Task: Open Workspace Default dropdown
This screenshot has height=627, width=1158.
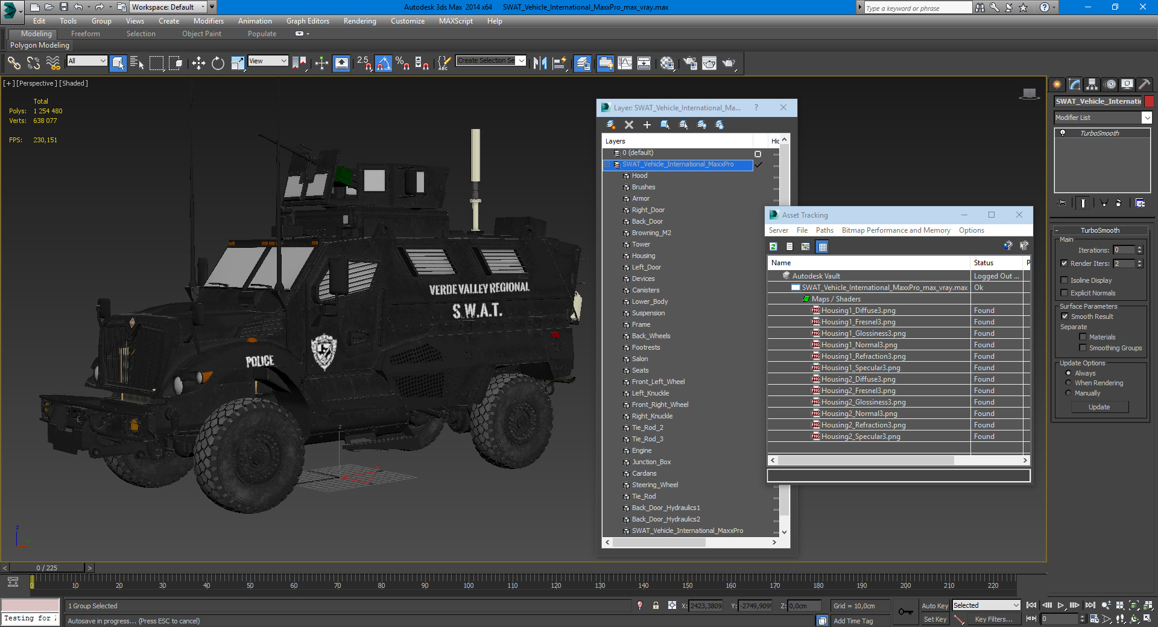Action: click(x=168, y=7)
